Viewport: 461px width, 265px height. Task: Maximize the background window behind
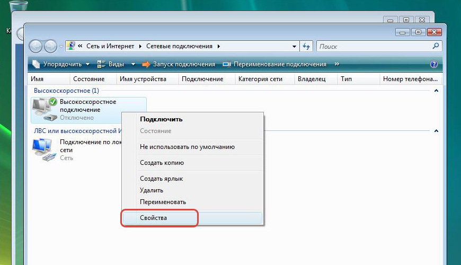pos(406,20)
